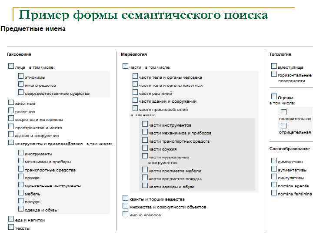Screen dimensions: 313x235
Task: Enable 'части приспособлений' checkbox
Action: click(135, 108)
